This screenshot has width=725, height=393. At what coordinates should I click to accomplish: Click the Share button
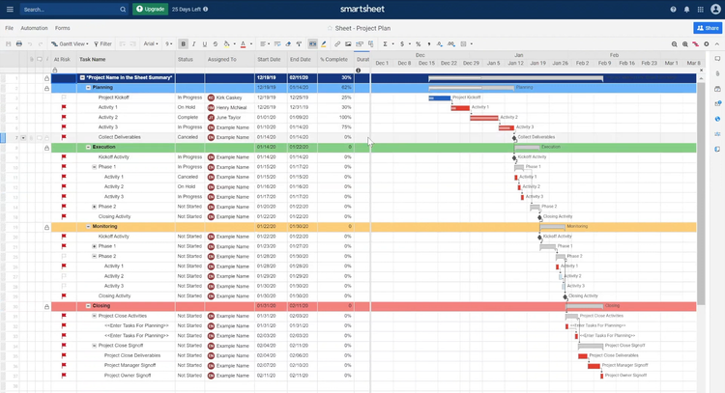(708, 28)
